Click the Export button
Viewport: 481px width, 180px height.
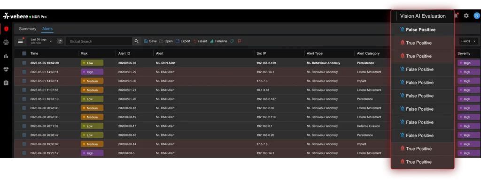point(183,41)
